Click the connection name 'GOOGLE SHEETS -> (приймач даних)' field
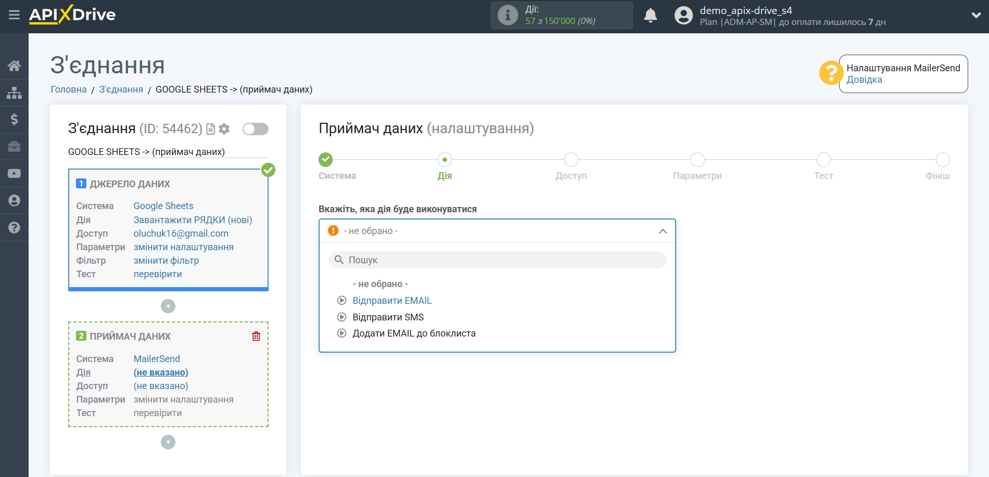The image size is (989, 477). 168,152
